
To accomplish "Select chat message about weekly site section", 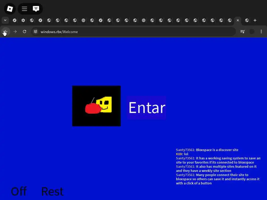I will click(x=216, y=168).
